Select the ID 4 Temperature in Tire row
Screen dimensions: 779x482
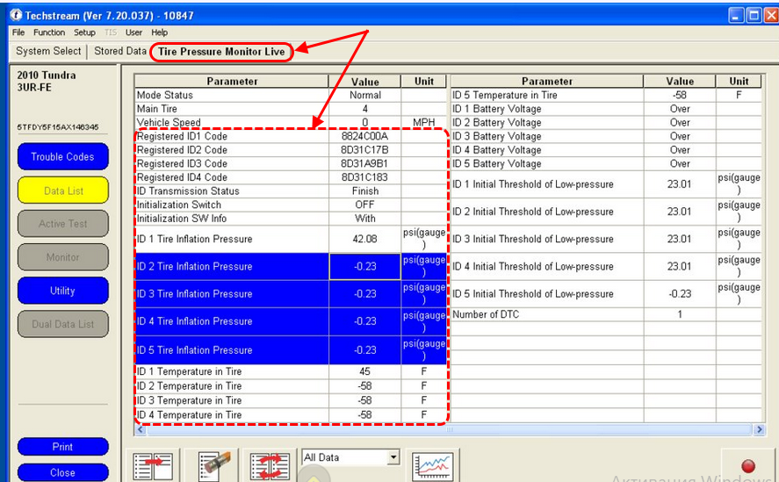click(x=291, y=415)
